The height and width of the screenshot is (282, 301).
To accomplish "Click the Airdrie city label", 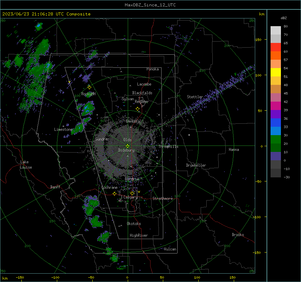I will (x=132, y=179).
